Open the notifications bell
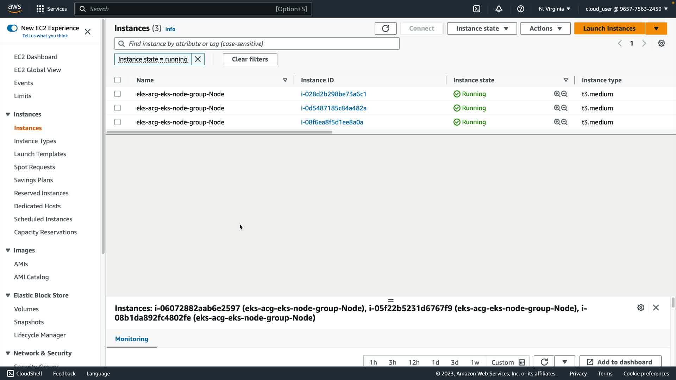This screenshot has height=380, width=676. (499, 9)
